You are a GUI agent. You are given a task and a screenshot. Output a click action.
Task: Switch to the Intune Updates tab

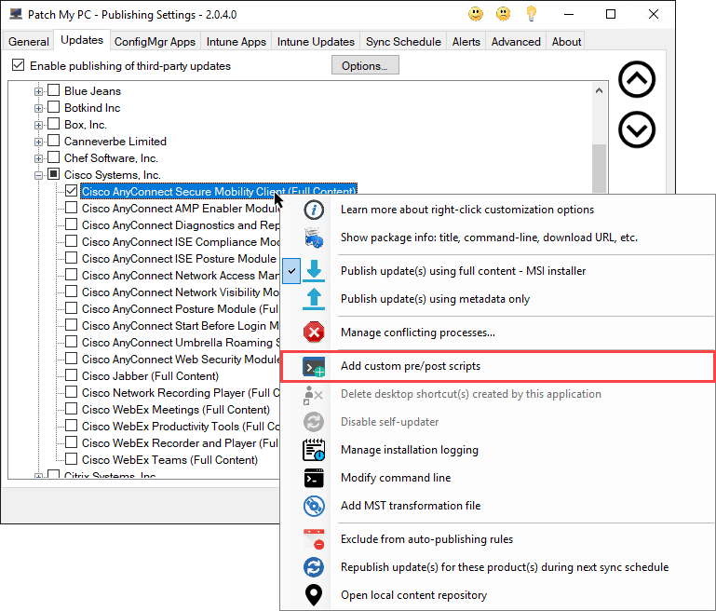click(316, 42)
